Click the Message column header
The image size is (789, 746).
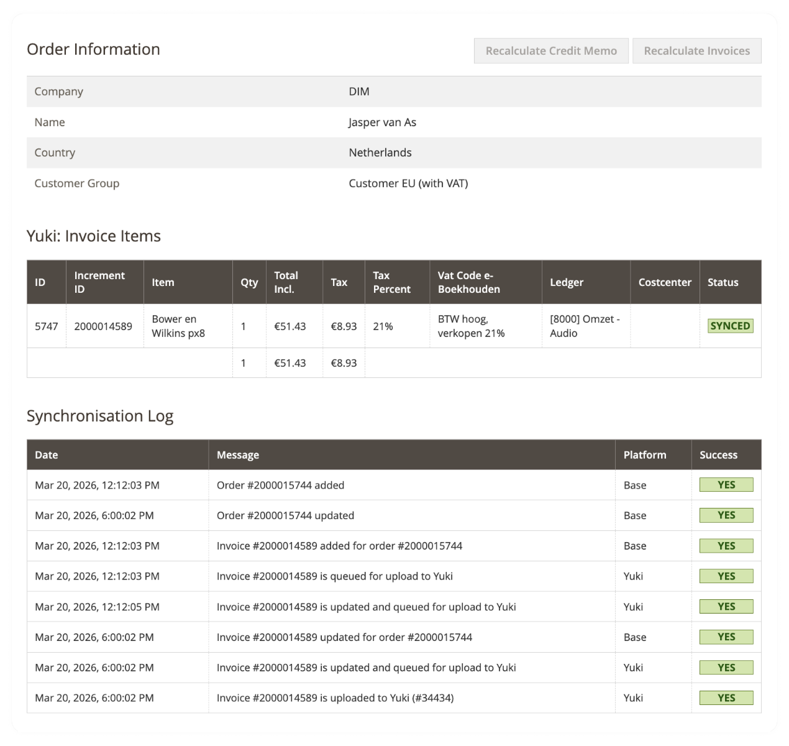tap(237, 454)
